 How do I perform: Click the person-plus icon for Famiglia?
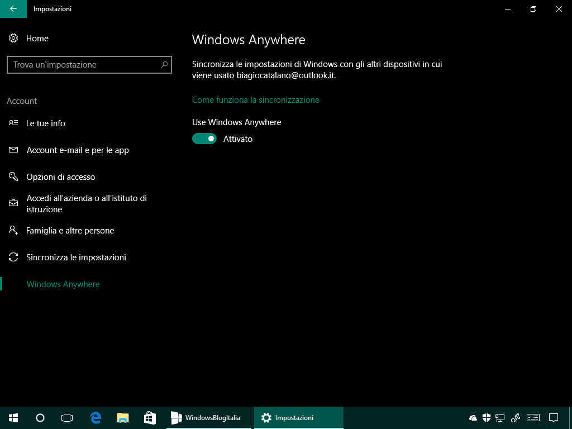pyautogui.click(x=13, y=230)
